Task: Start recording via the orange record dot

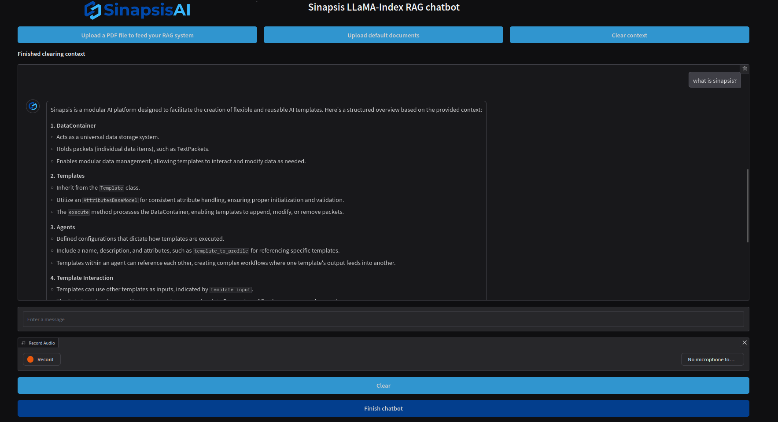Action: click(30, 359)
